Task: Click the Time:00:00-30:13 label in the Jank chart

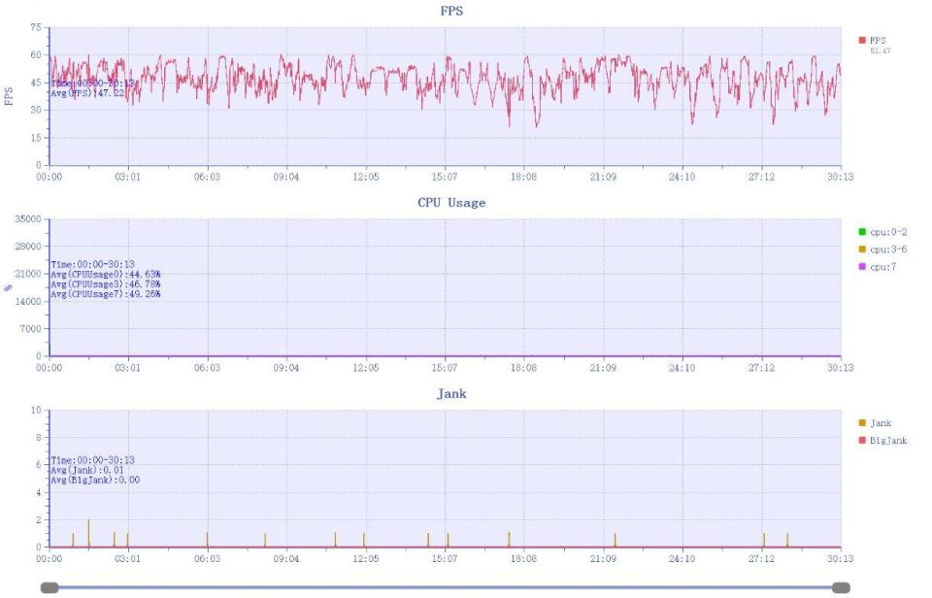Action: [x=93, y=460]
